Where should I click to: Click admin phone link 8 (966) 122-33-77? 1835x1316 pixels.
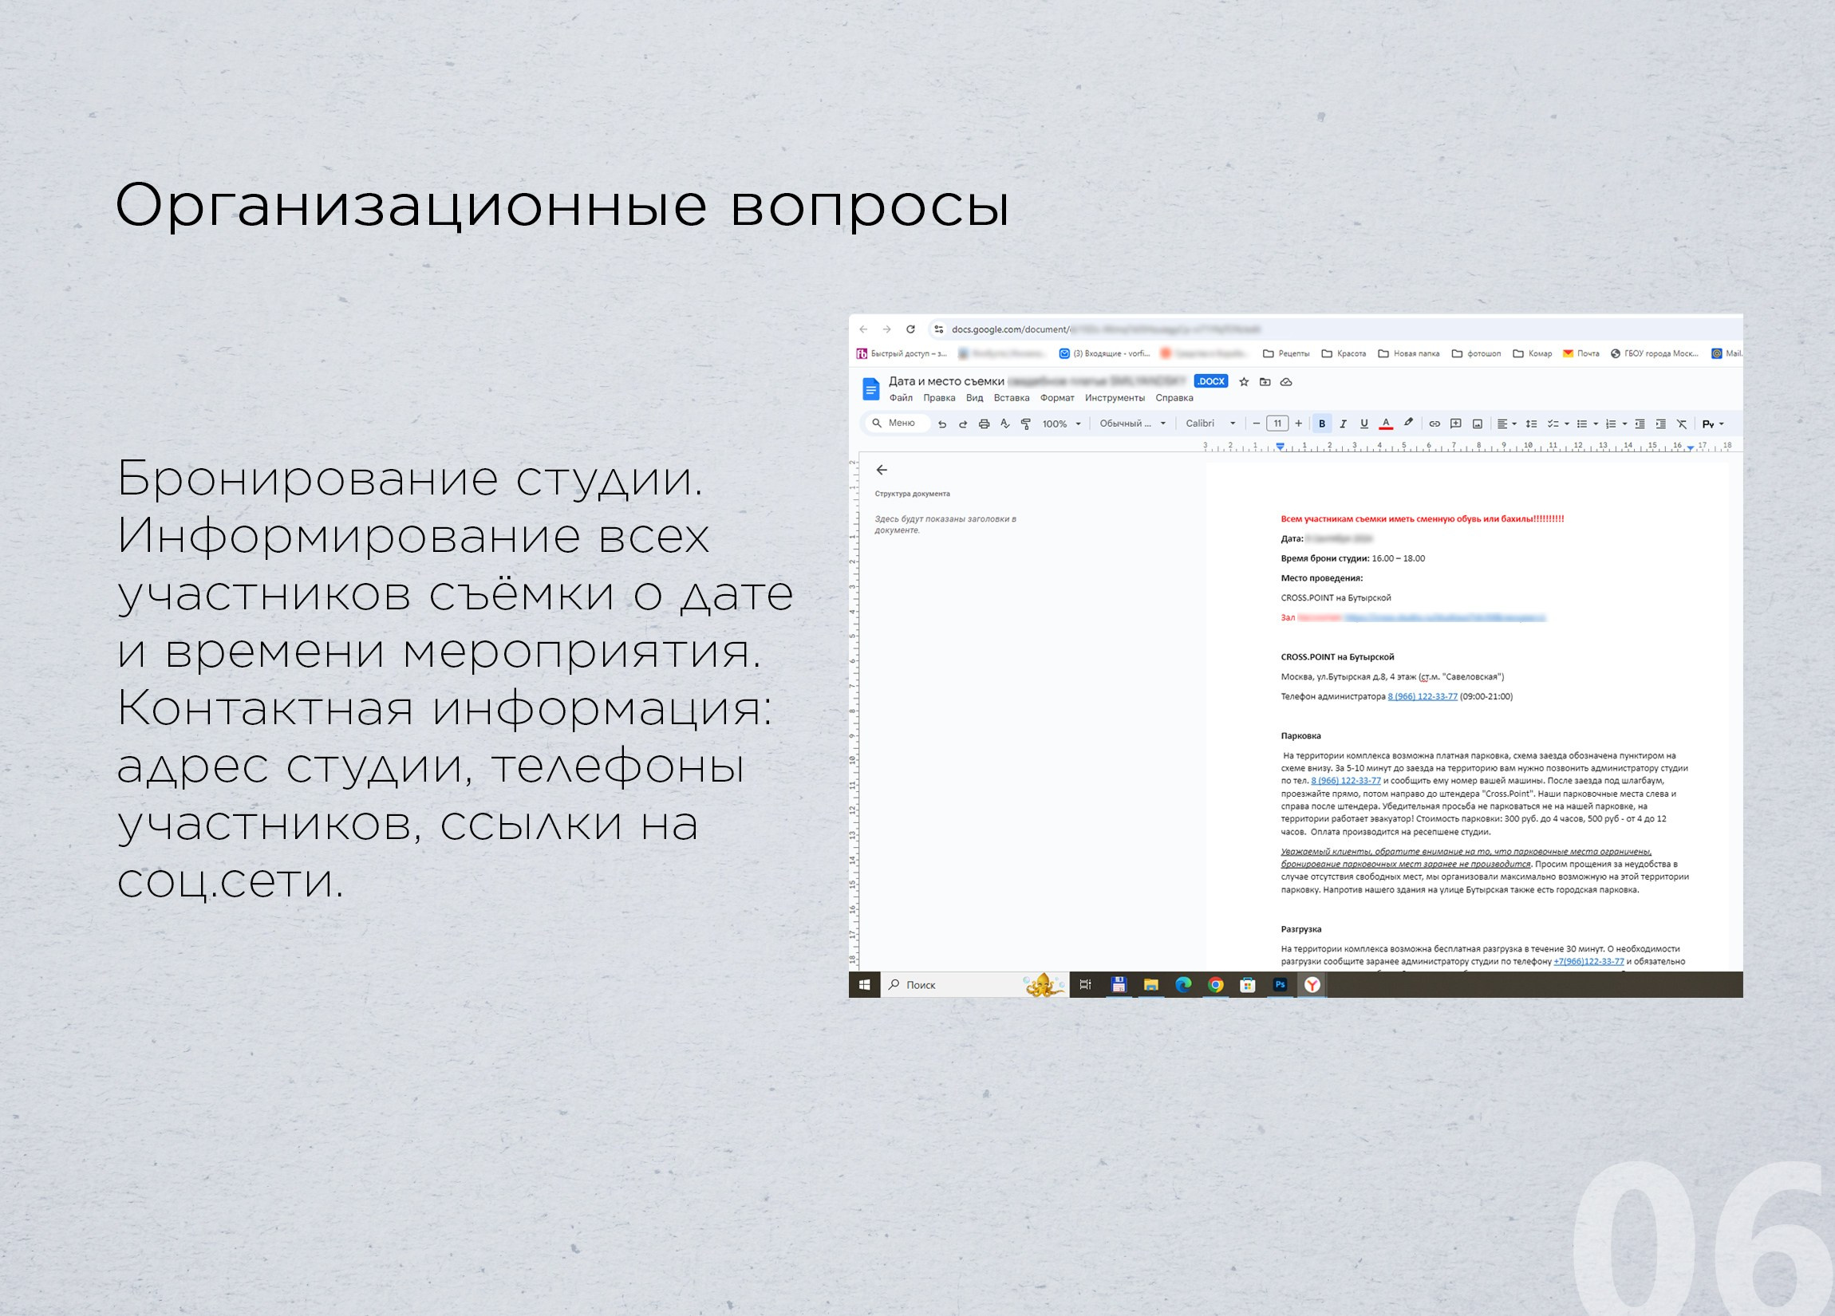1423,696
